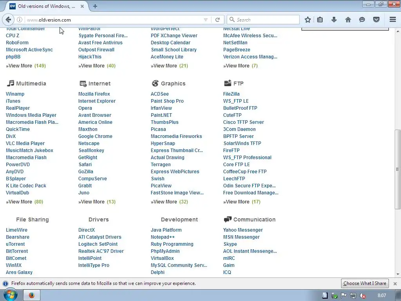The width and height of the screenshot is (401, 301).
Task: Click Choose What I Share button
Action: coord(365,283)
